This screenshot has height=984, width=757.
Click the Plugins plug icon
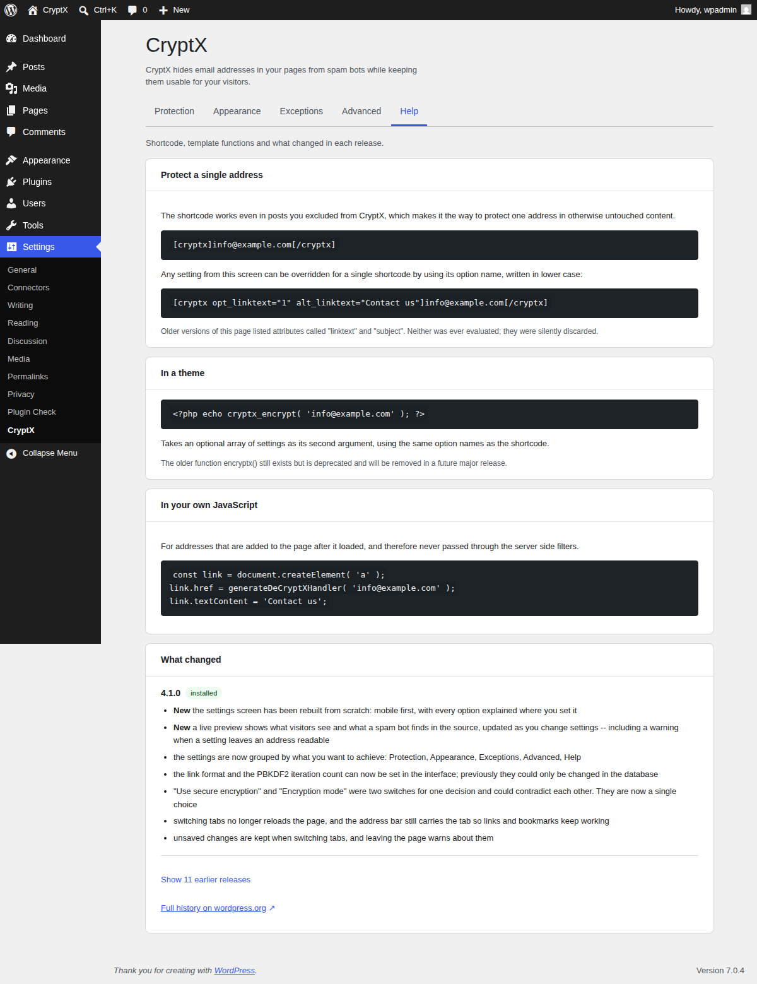pyautogui.click(x=11, y=182)
